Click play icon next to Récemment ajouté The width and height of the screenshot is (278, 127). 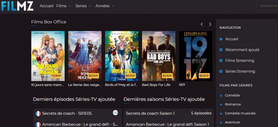pyautogui.click(x=221, y=50)
